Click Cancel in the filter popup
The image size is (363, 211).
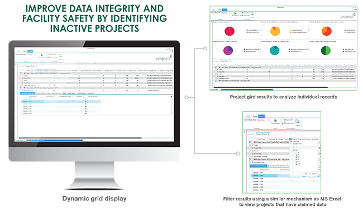click(x=314, y=174)
